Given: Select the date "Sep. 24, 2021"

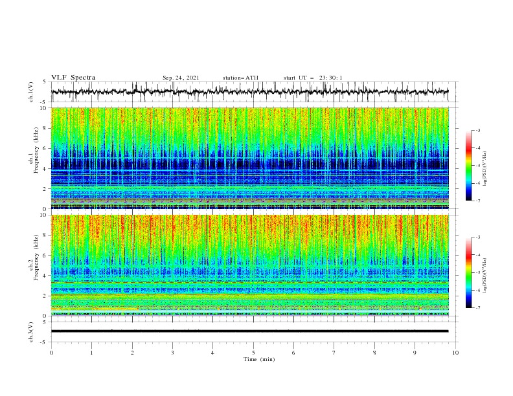Looking at the screenshot, I should click(181, 78).
